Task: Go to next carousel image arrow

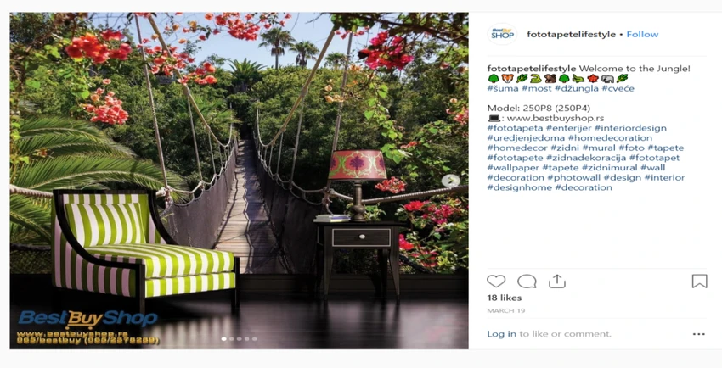Action: [x=450, y=181]
